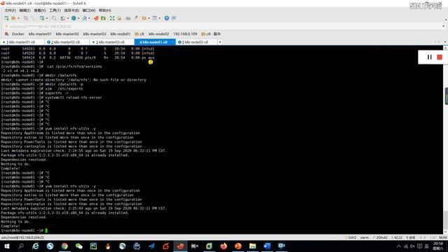Click 192.168.0.109 link in links bar
This screenshot has height=252, width=448.
click(x=185, y=34)
